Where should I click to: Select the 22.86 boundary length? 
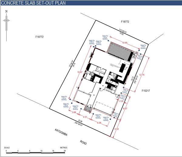click(80, 121)
